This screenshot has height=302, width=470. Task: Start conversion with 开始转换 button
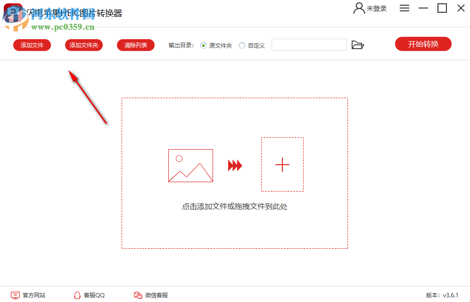pos(423,43)
